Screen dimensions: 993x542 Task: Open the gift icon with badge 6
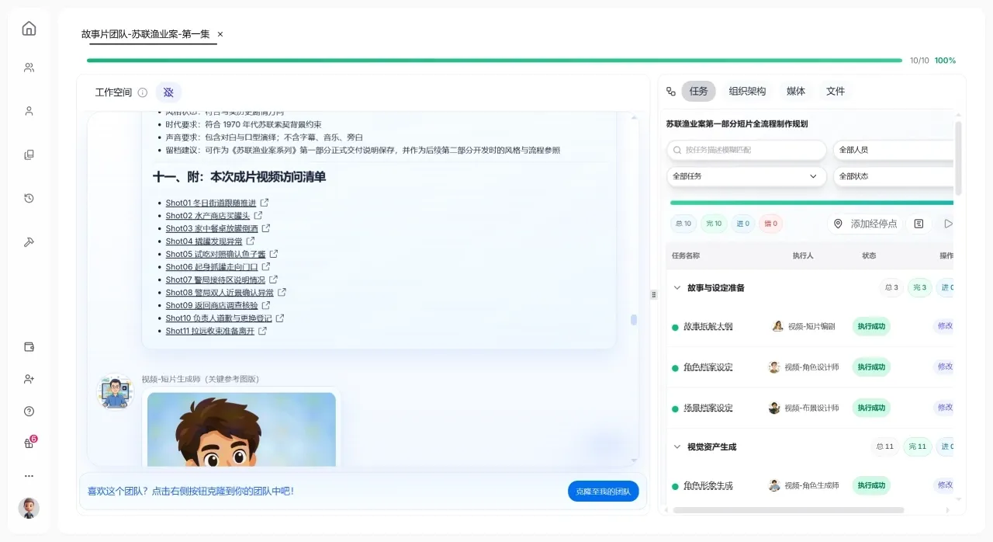click(29, 443)
